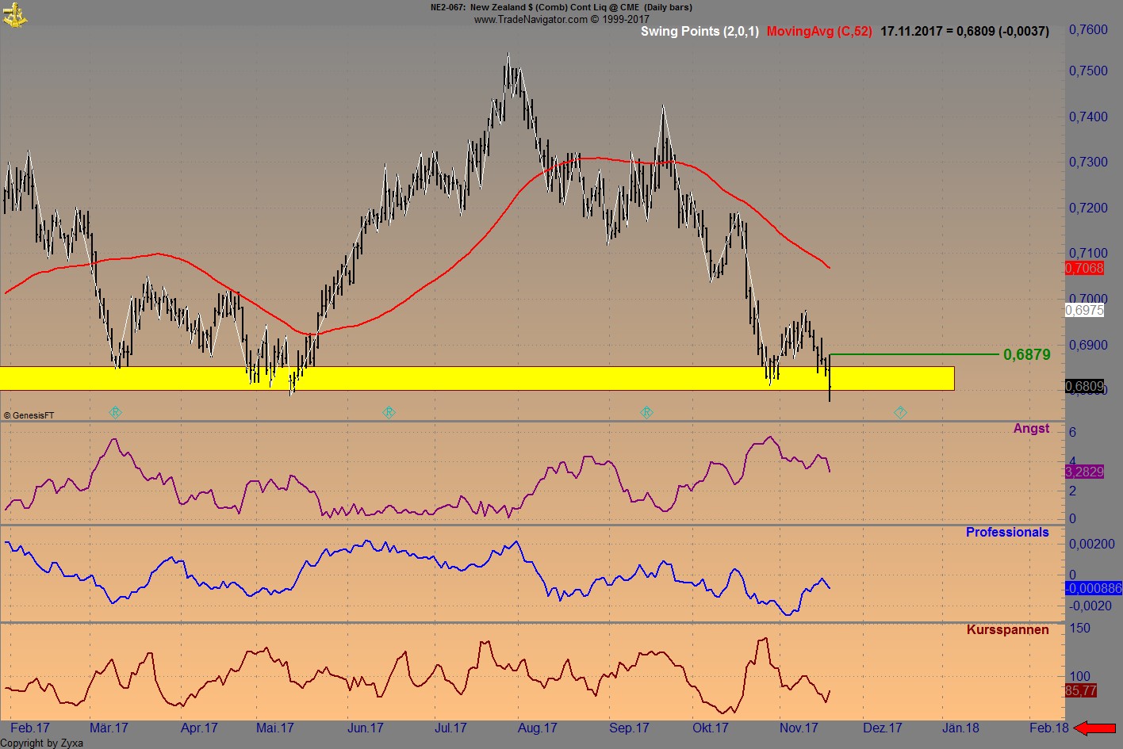Image resolution: width=1123 pixels, height=749 pixels.
Task: Click the Sep.17 date label
Action: tap(629, 728)
